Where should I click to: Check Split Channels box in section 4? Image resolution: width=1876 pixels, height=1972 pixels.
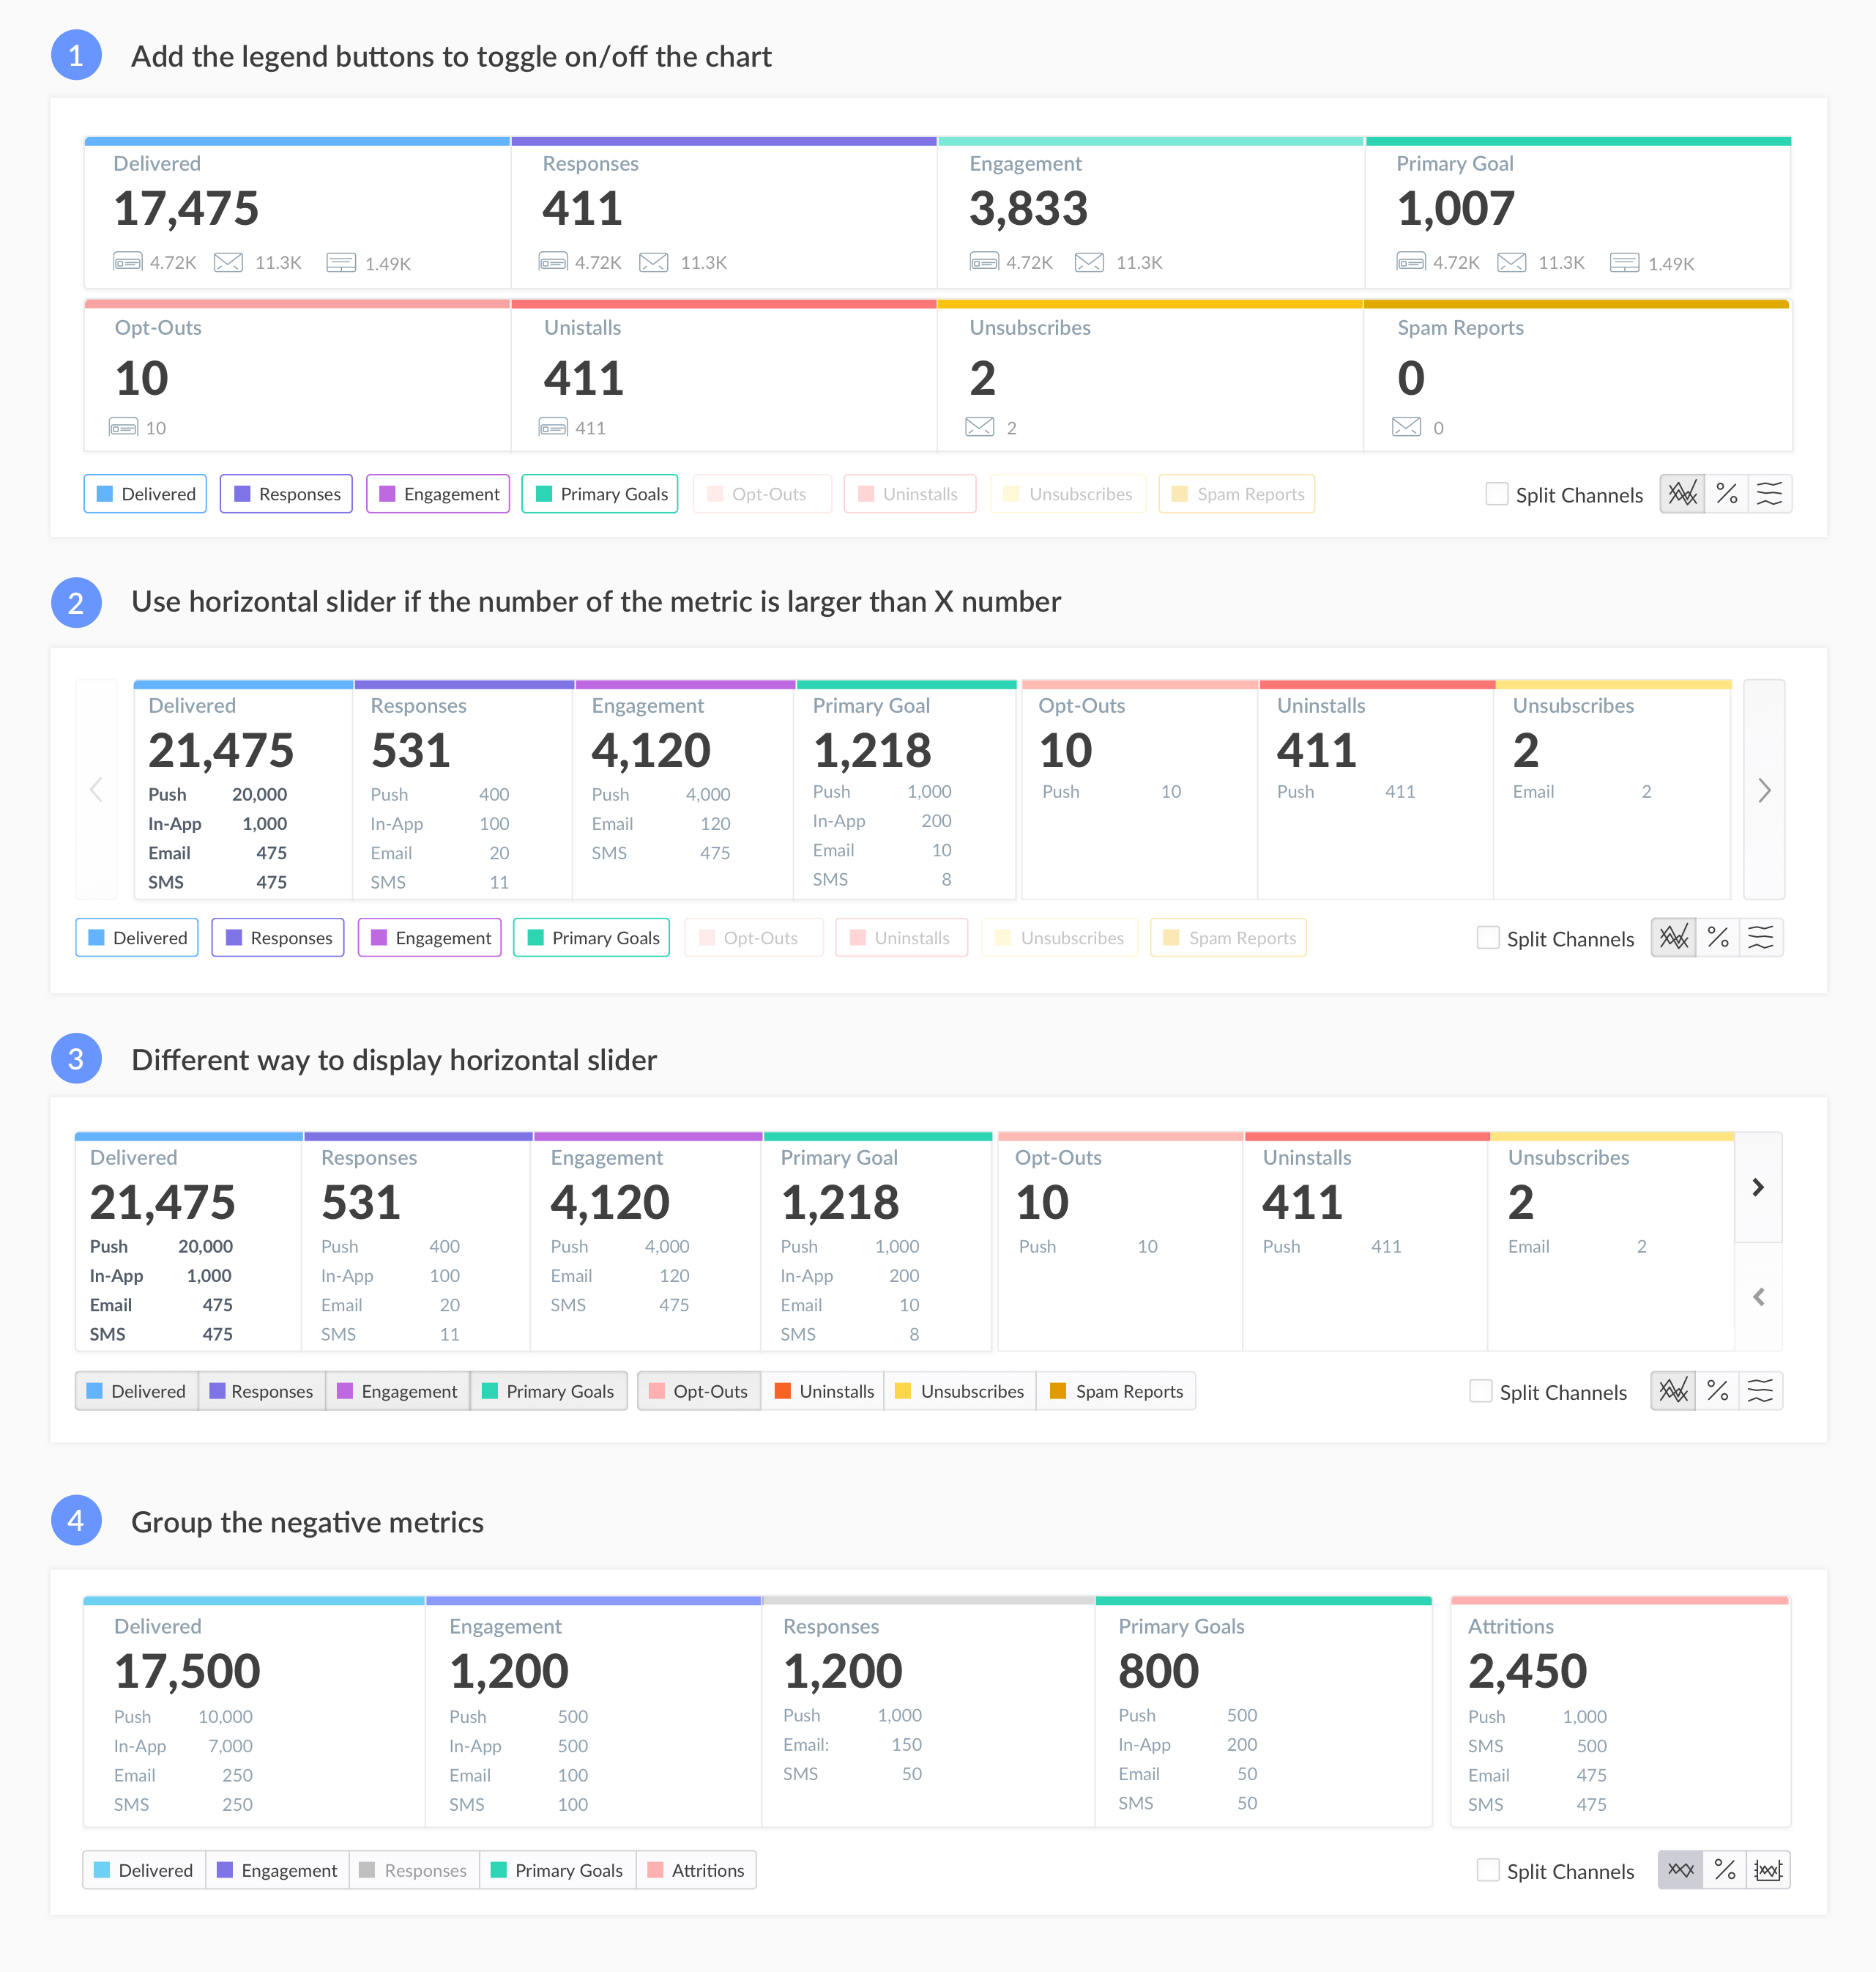[1488, 1870]
